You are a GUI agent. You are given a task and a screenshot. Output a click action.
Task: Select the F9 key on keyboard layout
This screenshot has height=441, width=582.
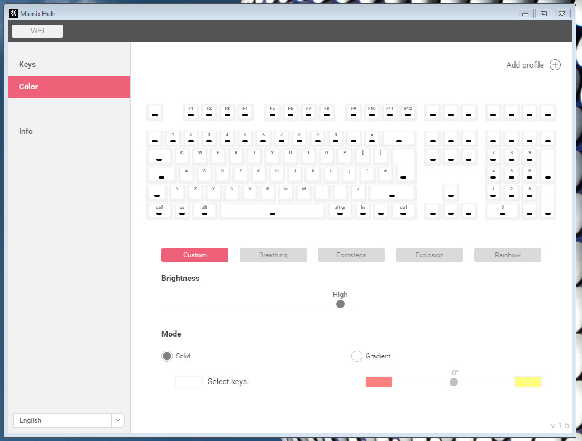354,112
